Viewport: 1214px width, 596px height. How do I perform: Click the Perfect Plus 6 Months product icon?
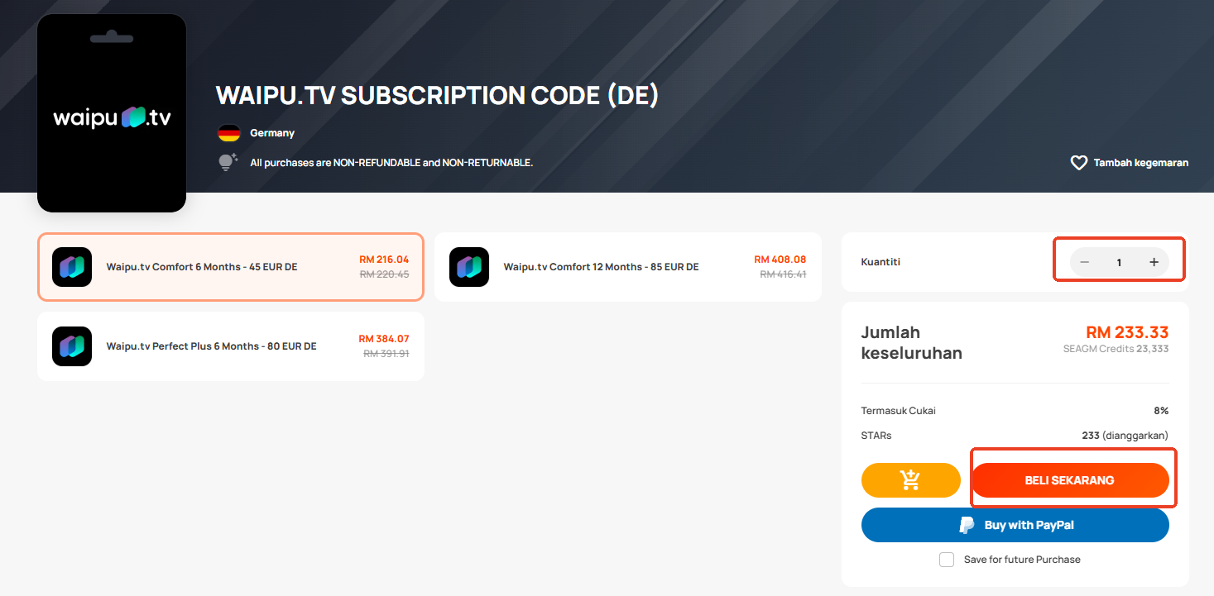[x=72, y=346]
